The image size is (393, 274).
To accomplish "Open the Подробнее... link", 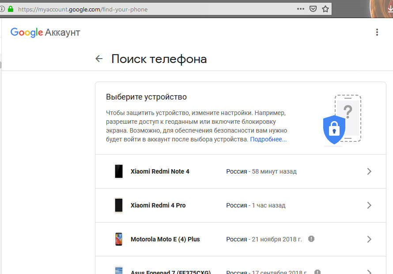I will 268,139.
